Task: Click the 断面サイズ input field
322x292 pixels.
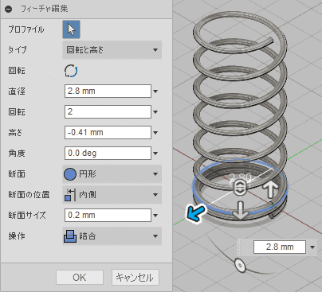Action: [108, 215]
